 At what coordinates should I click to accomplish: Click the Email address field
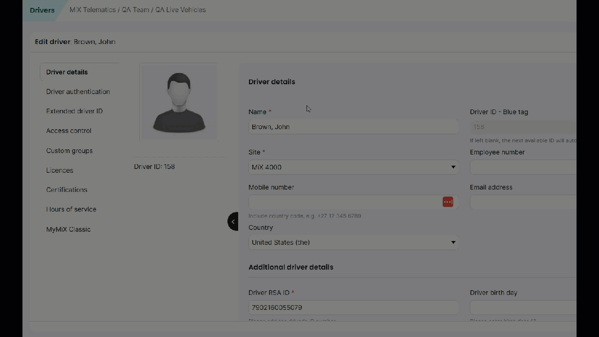pyautogui.click(x=523, y=202)
